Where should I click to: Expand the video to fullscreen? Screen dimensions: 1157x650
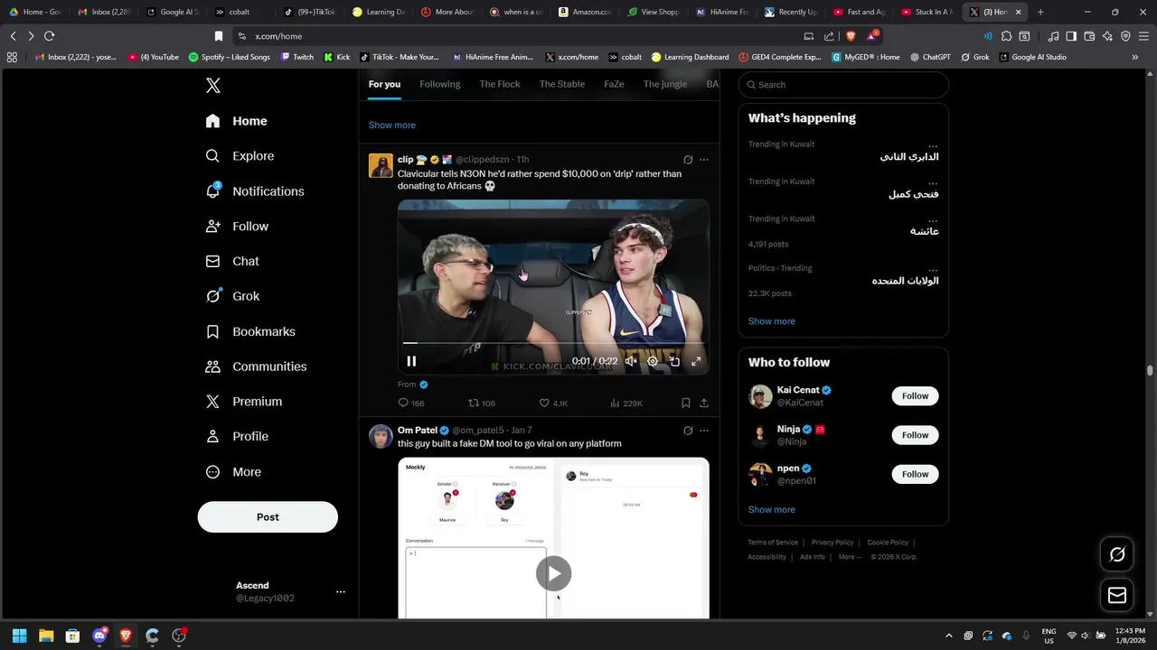tap(696, 361)
